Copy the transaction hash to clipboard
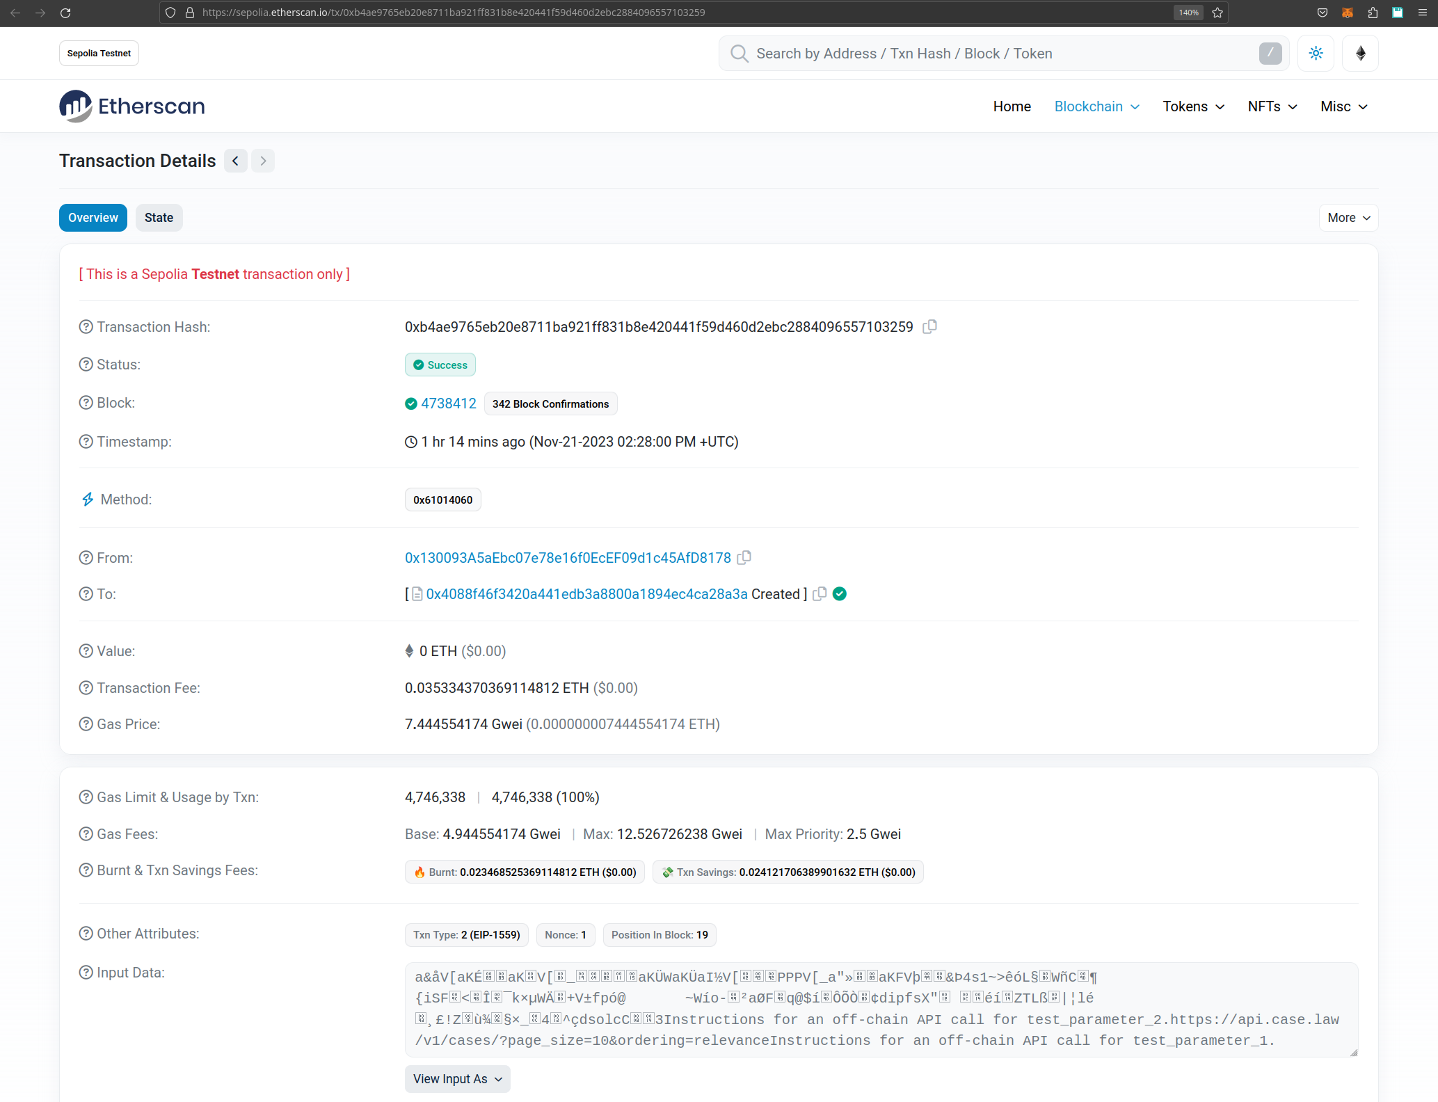The width and height of the screenshot is (1438, 1102). [x=929, y=327]
